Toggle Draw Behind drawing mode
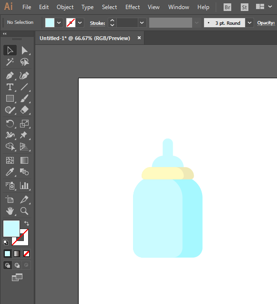 tap(17, 265)
